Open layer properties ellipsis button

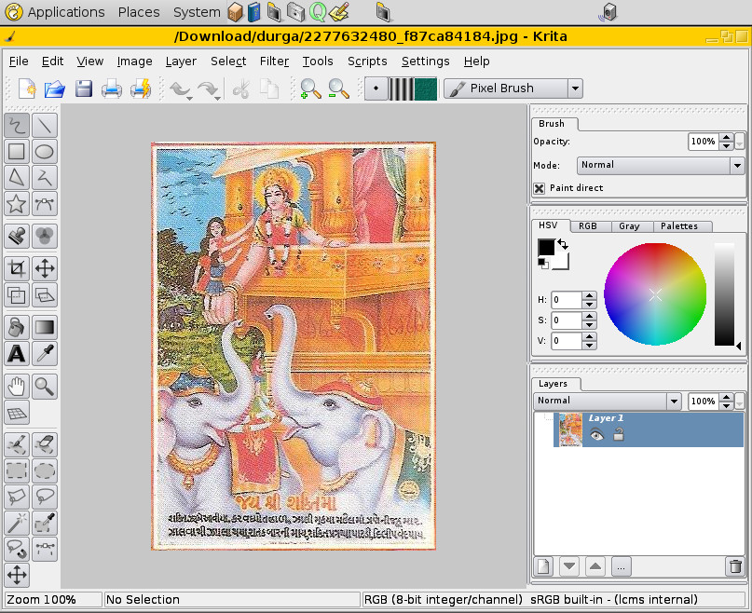coord(621,567)
